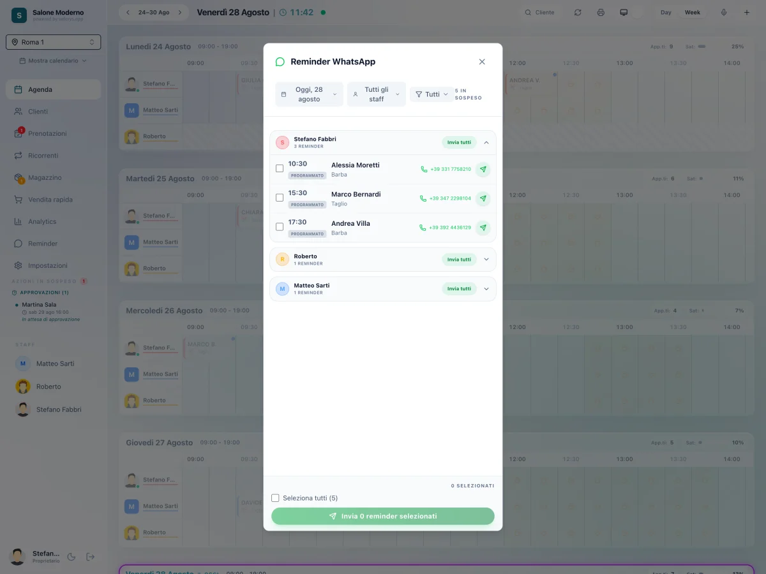The height and width of the screenshot is (574, 766).
Task: Open Agenda in the sidebar
Action: [x=54, y=90]
